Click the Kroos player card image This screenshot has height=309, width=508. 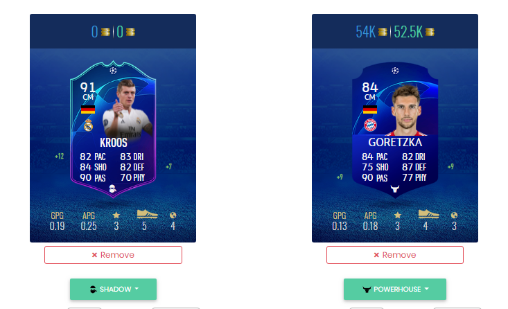coord(113,129)
